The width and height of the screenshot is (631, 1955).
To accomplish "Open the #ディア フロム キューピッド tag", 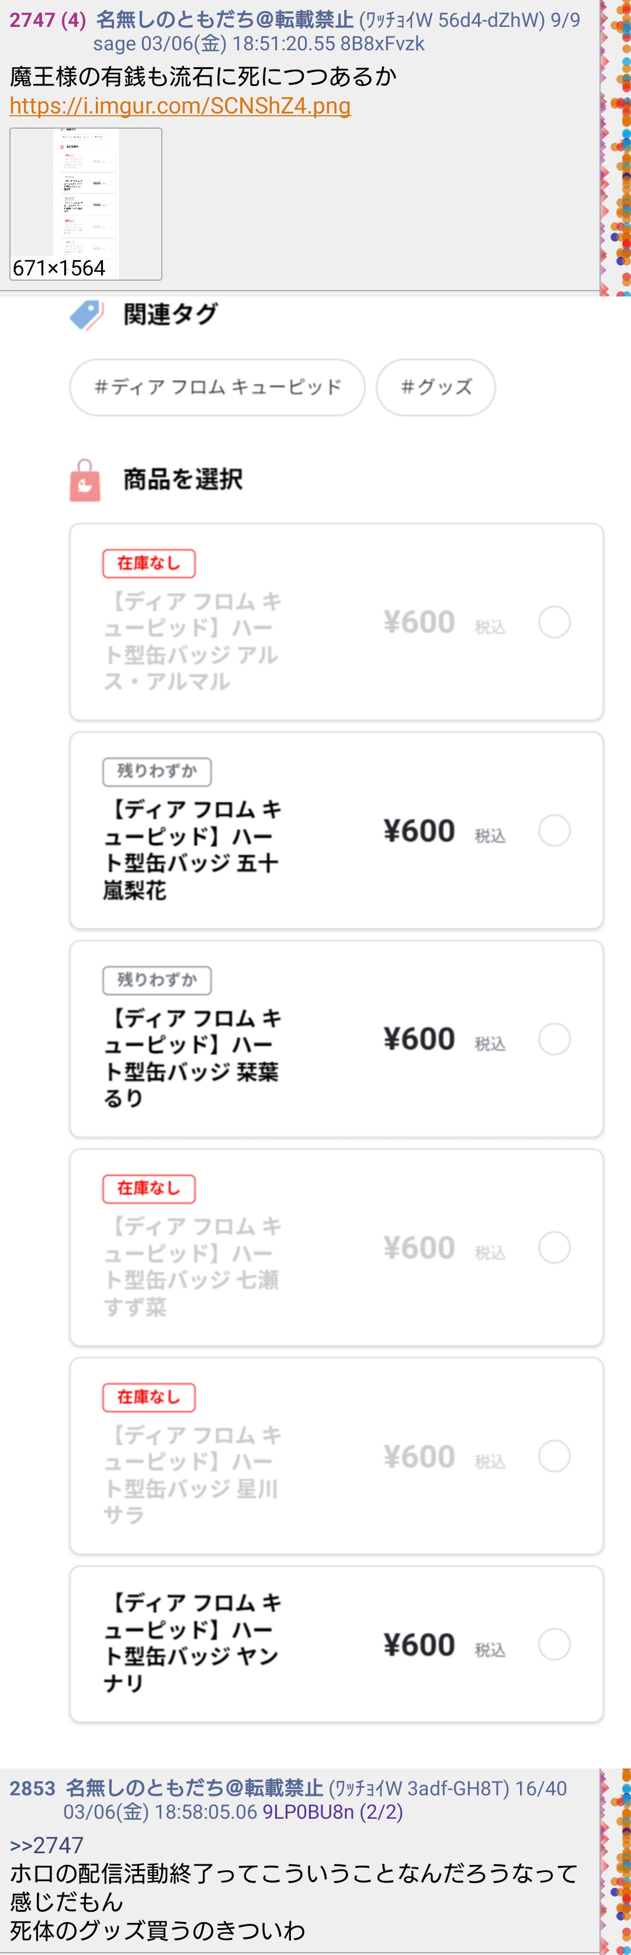I will coord(217,388).
